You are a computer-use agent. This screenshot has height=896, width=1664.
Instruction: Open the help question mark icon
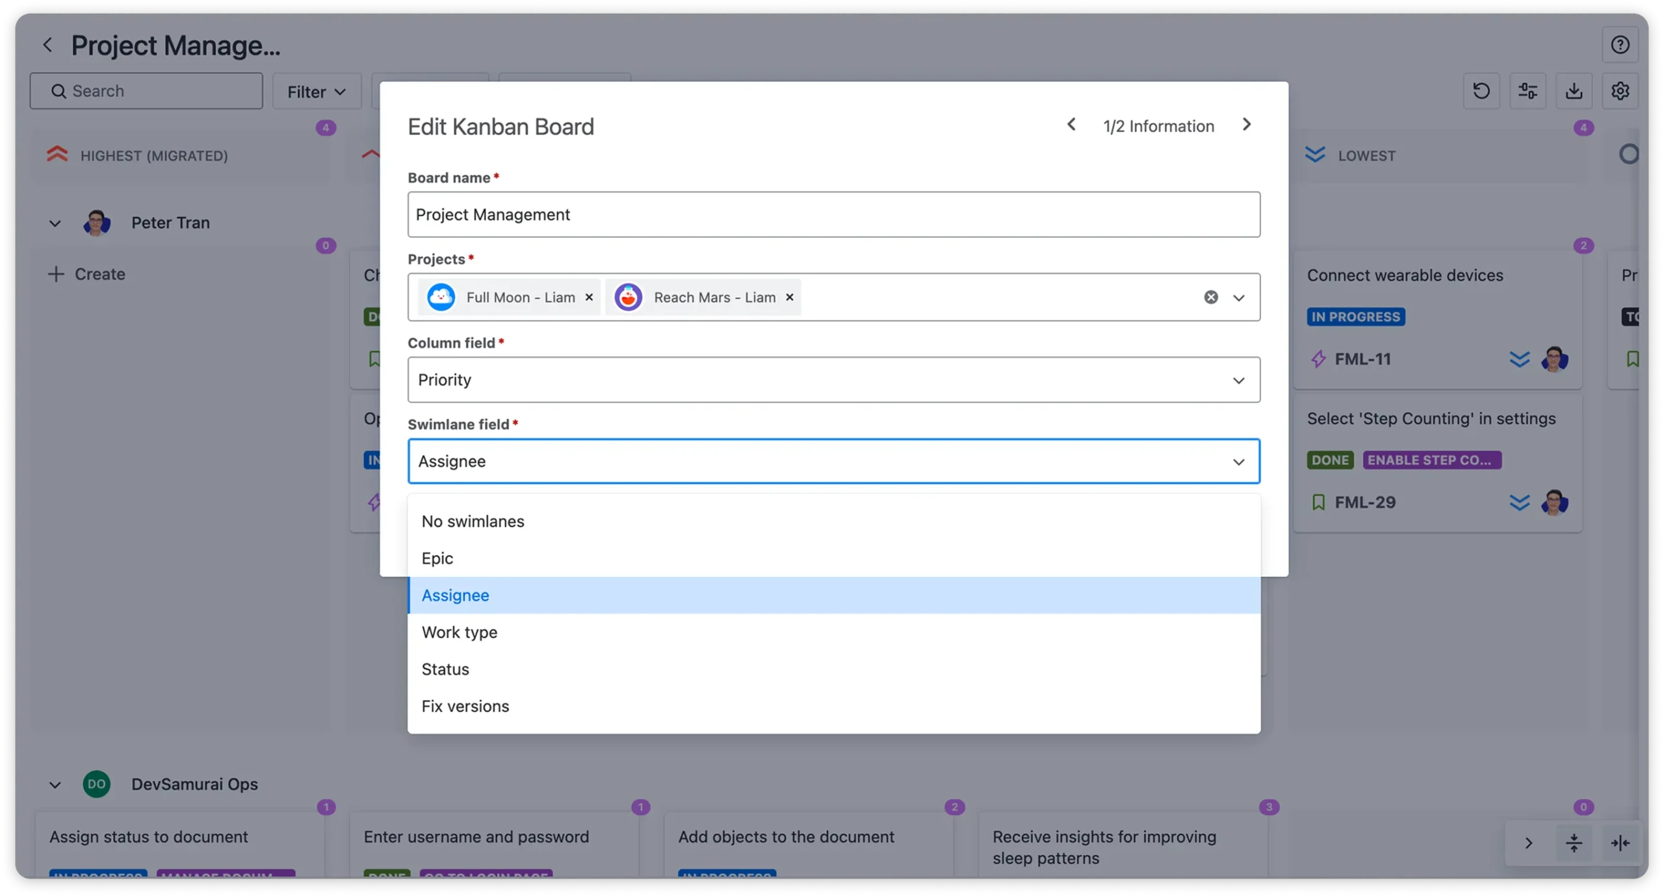click(x=1620, y=45)
